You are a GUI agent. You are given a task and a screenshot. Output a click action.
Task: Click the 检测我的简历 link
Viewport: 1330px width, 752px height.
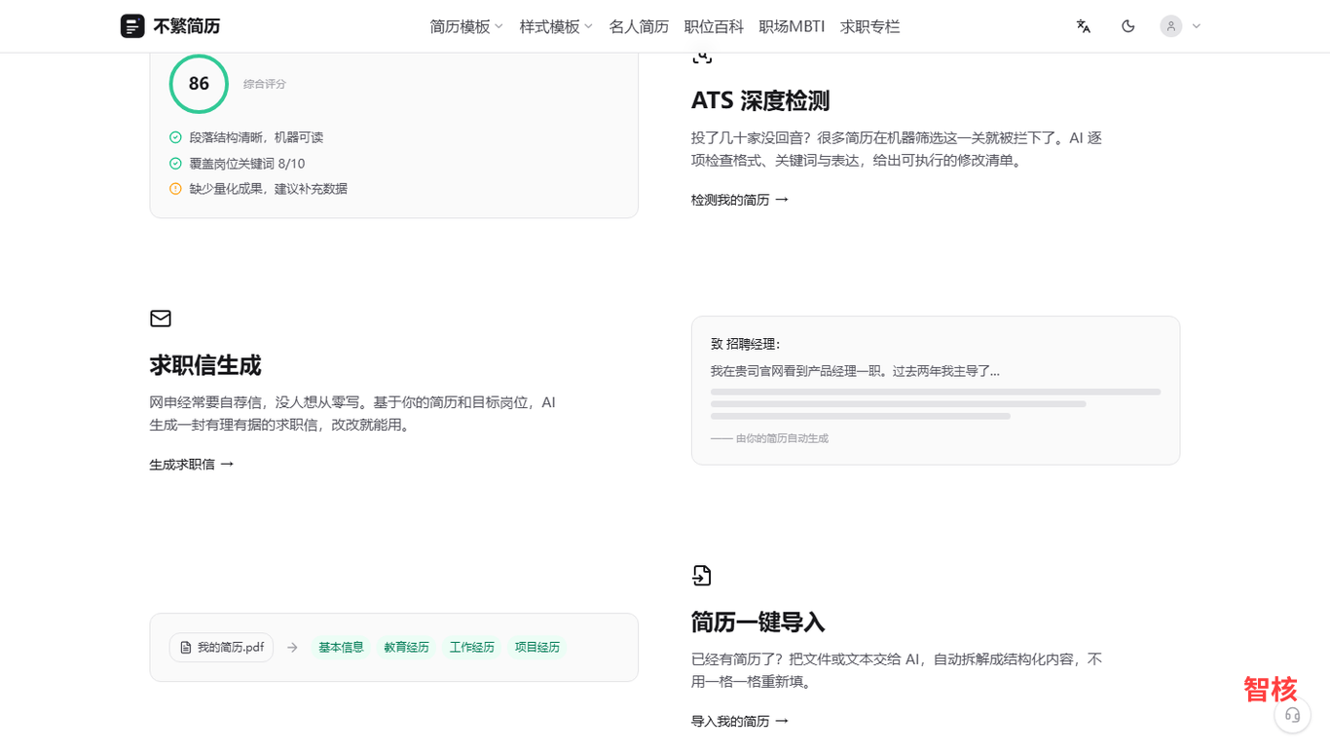tap(740, 200)
